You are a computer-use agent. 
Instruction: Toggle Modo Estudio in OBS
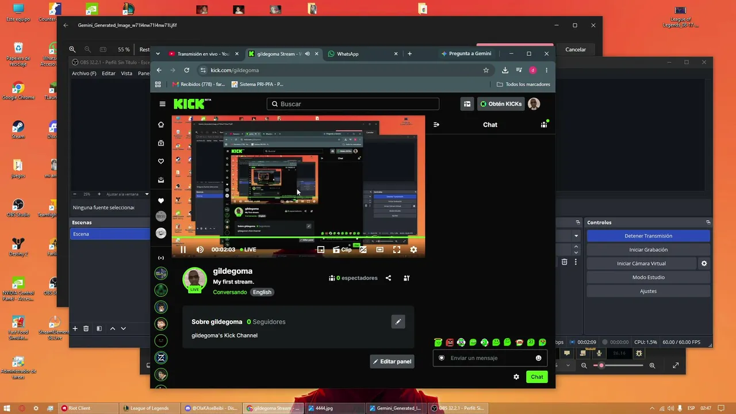click(x=648, y=277)
